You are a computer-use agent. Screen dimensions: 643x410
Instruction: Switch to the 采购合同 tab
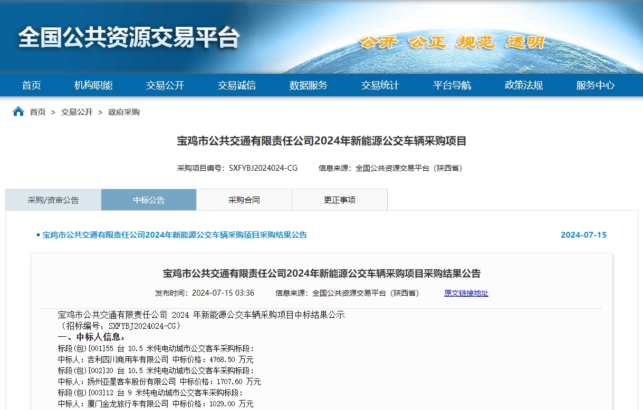pos(244,200)
